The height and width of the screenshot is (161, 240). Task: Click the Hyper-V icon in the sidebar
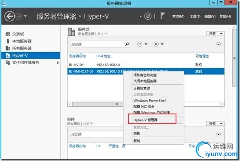tap(8, 55)
